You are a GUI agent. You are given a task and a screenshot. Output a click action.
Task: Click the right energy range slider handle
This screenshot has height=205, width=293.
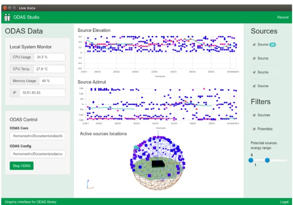pyautogui.click(x=267, y=160)
